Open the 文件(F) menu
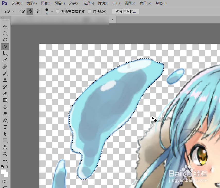Viewport: 220px width, 188px height. click(x=17, y=3)
